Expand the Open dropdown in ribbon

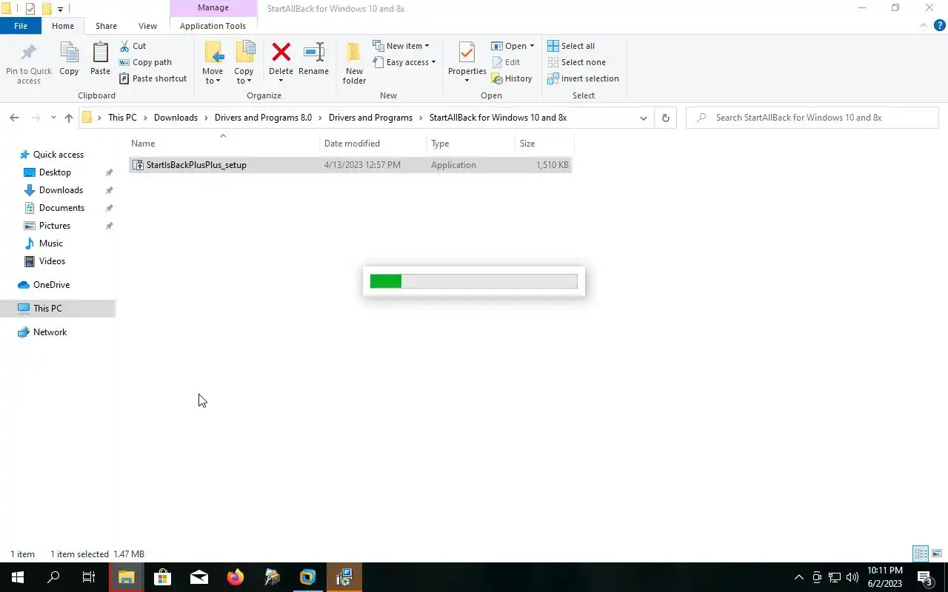tap(513, 46)
